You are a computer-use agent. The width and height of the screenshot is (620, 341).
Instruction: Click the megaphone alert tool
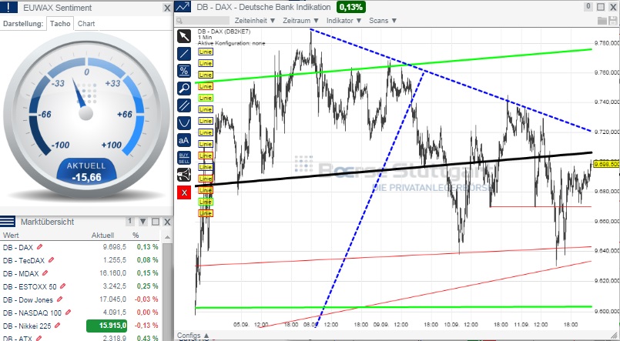click(x=184, y=175)
